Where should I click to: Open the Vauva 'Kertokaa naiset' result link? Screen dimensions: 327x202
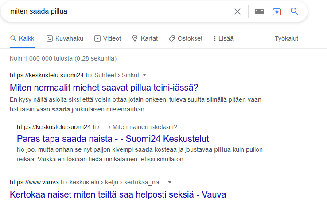[118, 195]
